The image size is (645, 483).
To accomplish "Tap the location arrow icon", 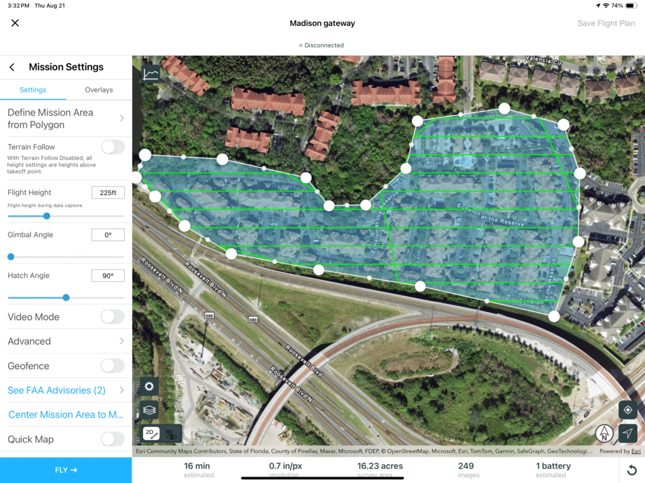I will tap(627, 433).
